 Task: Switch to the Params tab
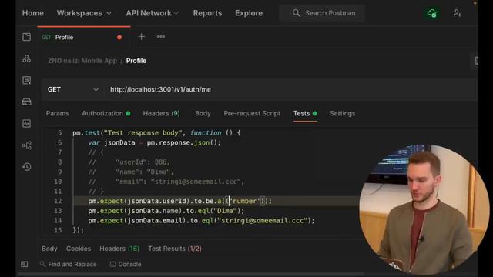[57, 113]
